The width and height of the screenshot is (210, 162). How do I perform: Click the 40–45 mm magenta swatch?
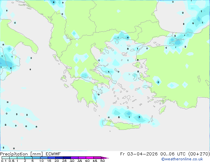click(90, 158)
